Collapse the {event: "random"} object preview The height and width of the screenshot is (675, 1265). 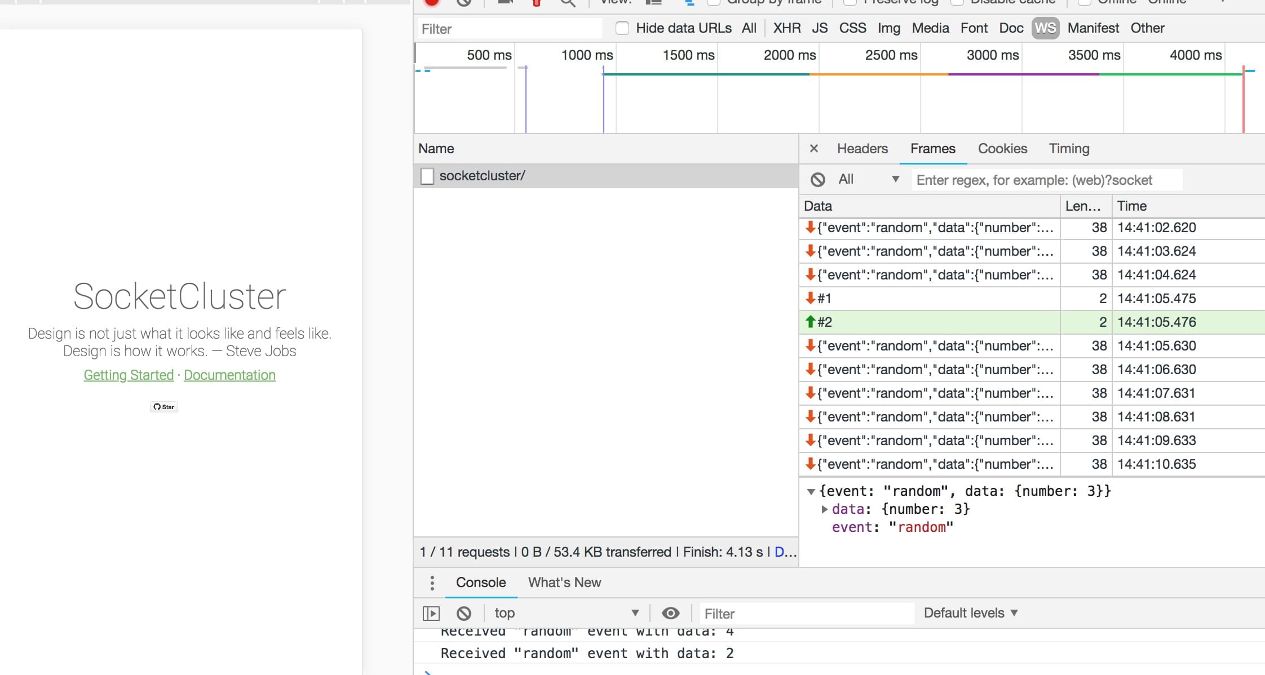811,492
